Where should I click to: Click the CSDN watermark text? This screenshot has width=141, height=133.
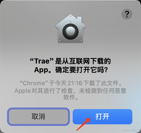(x=125, y=130)
